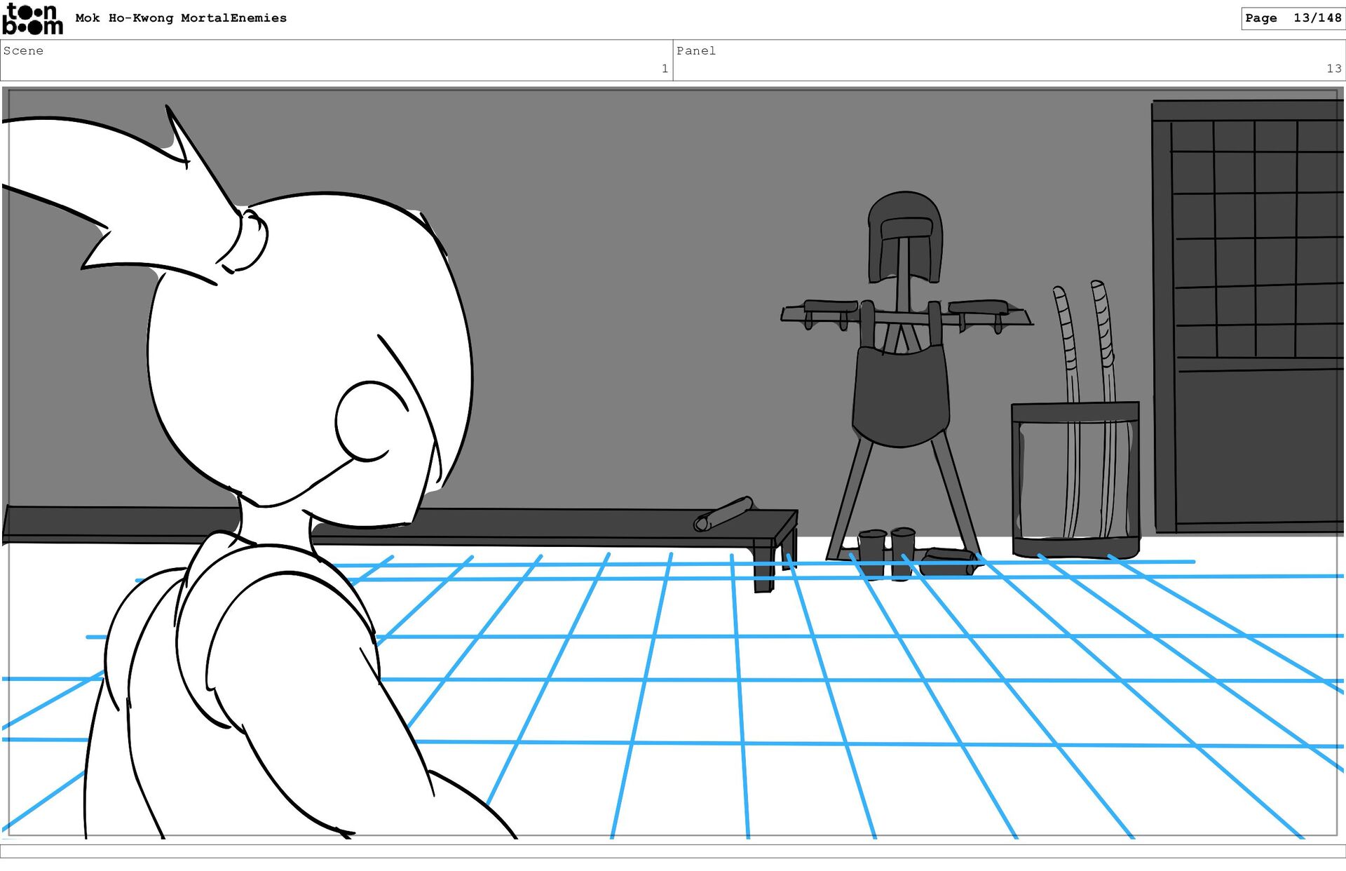Click the armor chest plate on the stand
This screenshot has height=871, width=1346.
[x=901, y=396]
